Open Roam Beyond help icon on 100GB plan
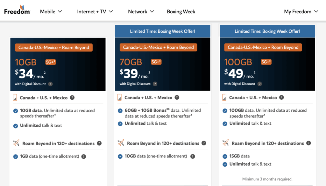 [x=308, y=143]
